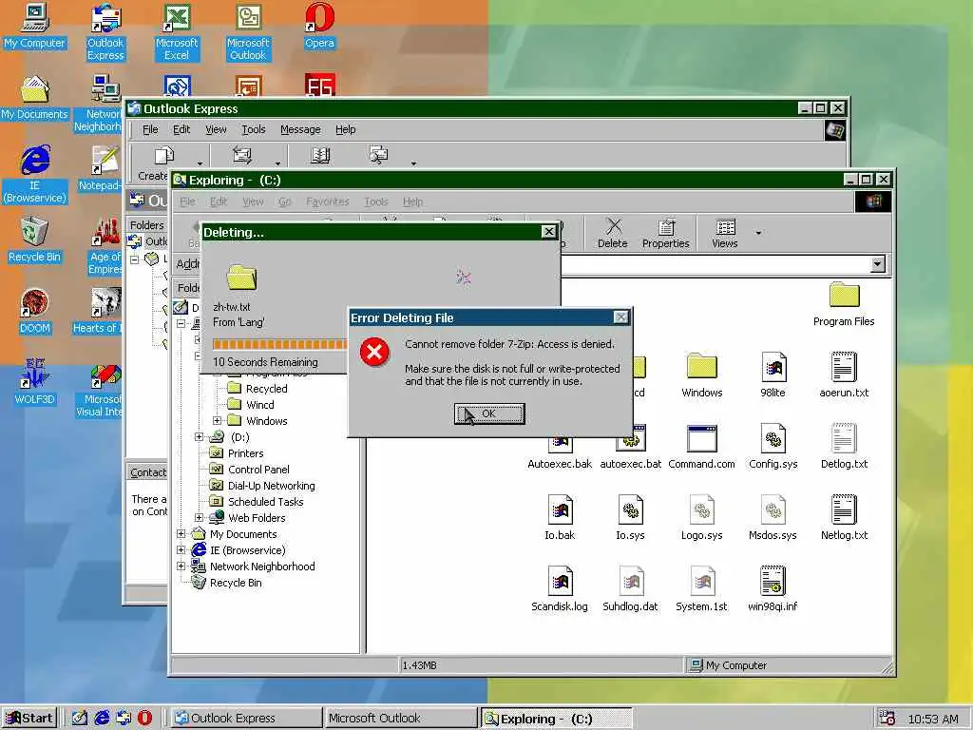
Task: Select the Command.com file icon
Action: (701, 447)
